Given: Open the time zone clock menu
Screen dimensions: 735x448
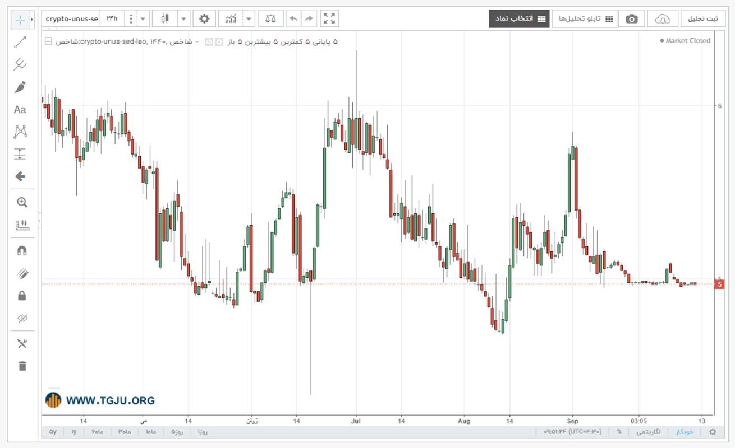Looking at the screenshot, I should pos(573,432).
